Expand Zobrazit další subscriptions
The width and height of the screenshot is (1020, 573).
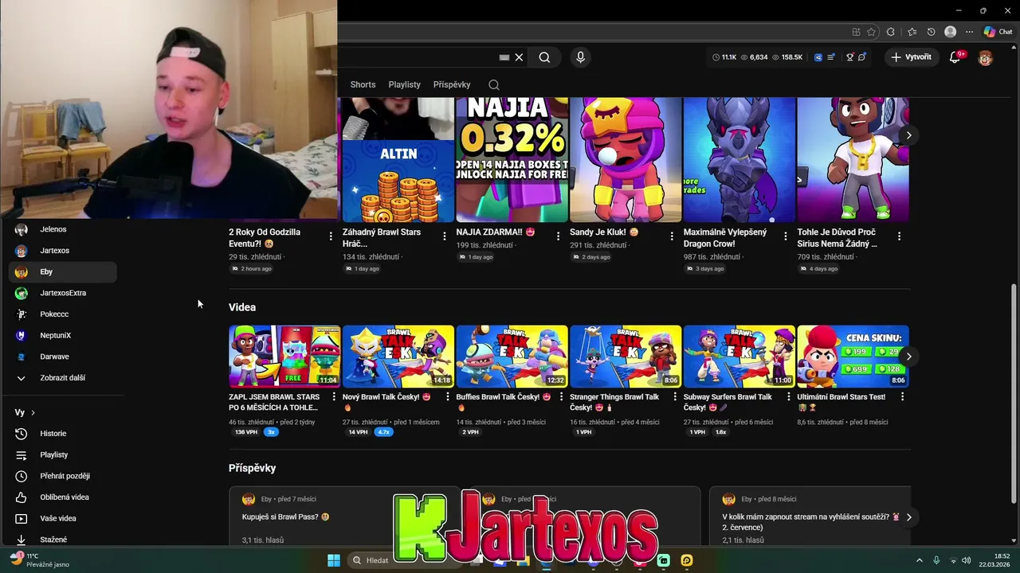coord(63,378)
